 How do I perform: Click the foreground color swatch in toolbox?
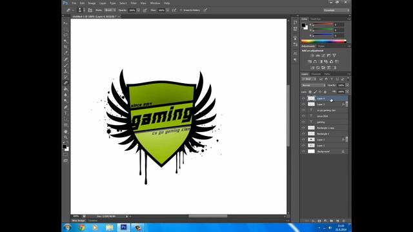click(65, 147)
